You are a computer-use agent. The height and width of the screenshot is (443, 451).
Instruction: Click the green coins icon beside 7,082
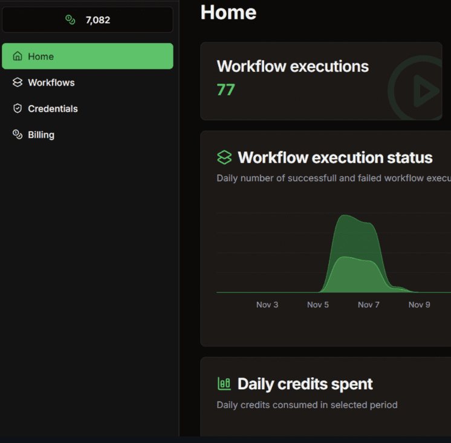pyautogui.click(x=70, y=20)
